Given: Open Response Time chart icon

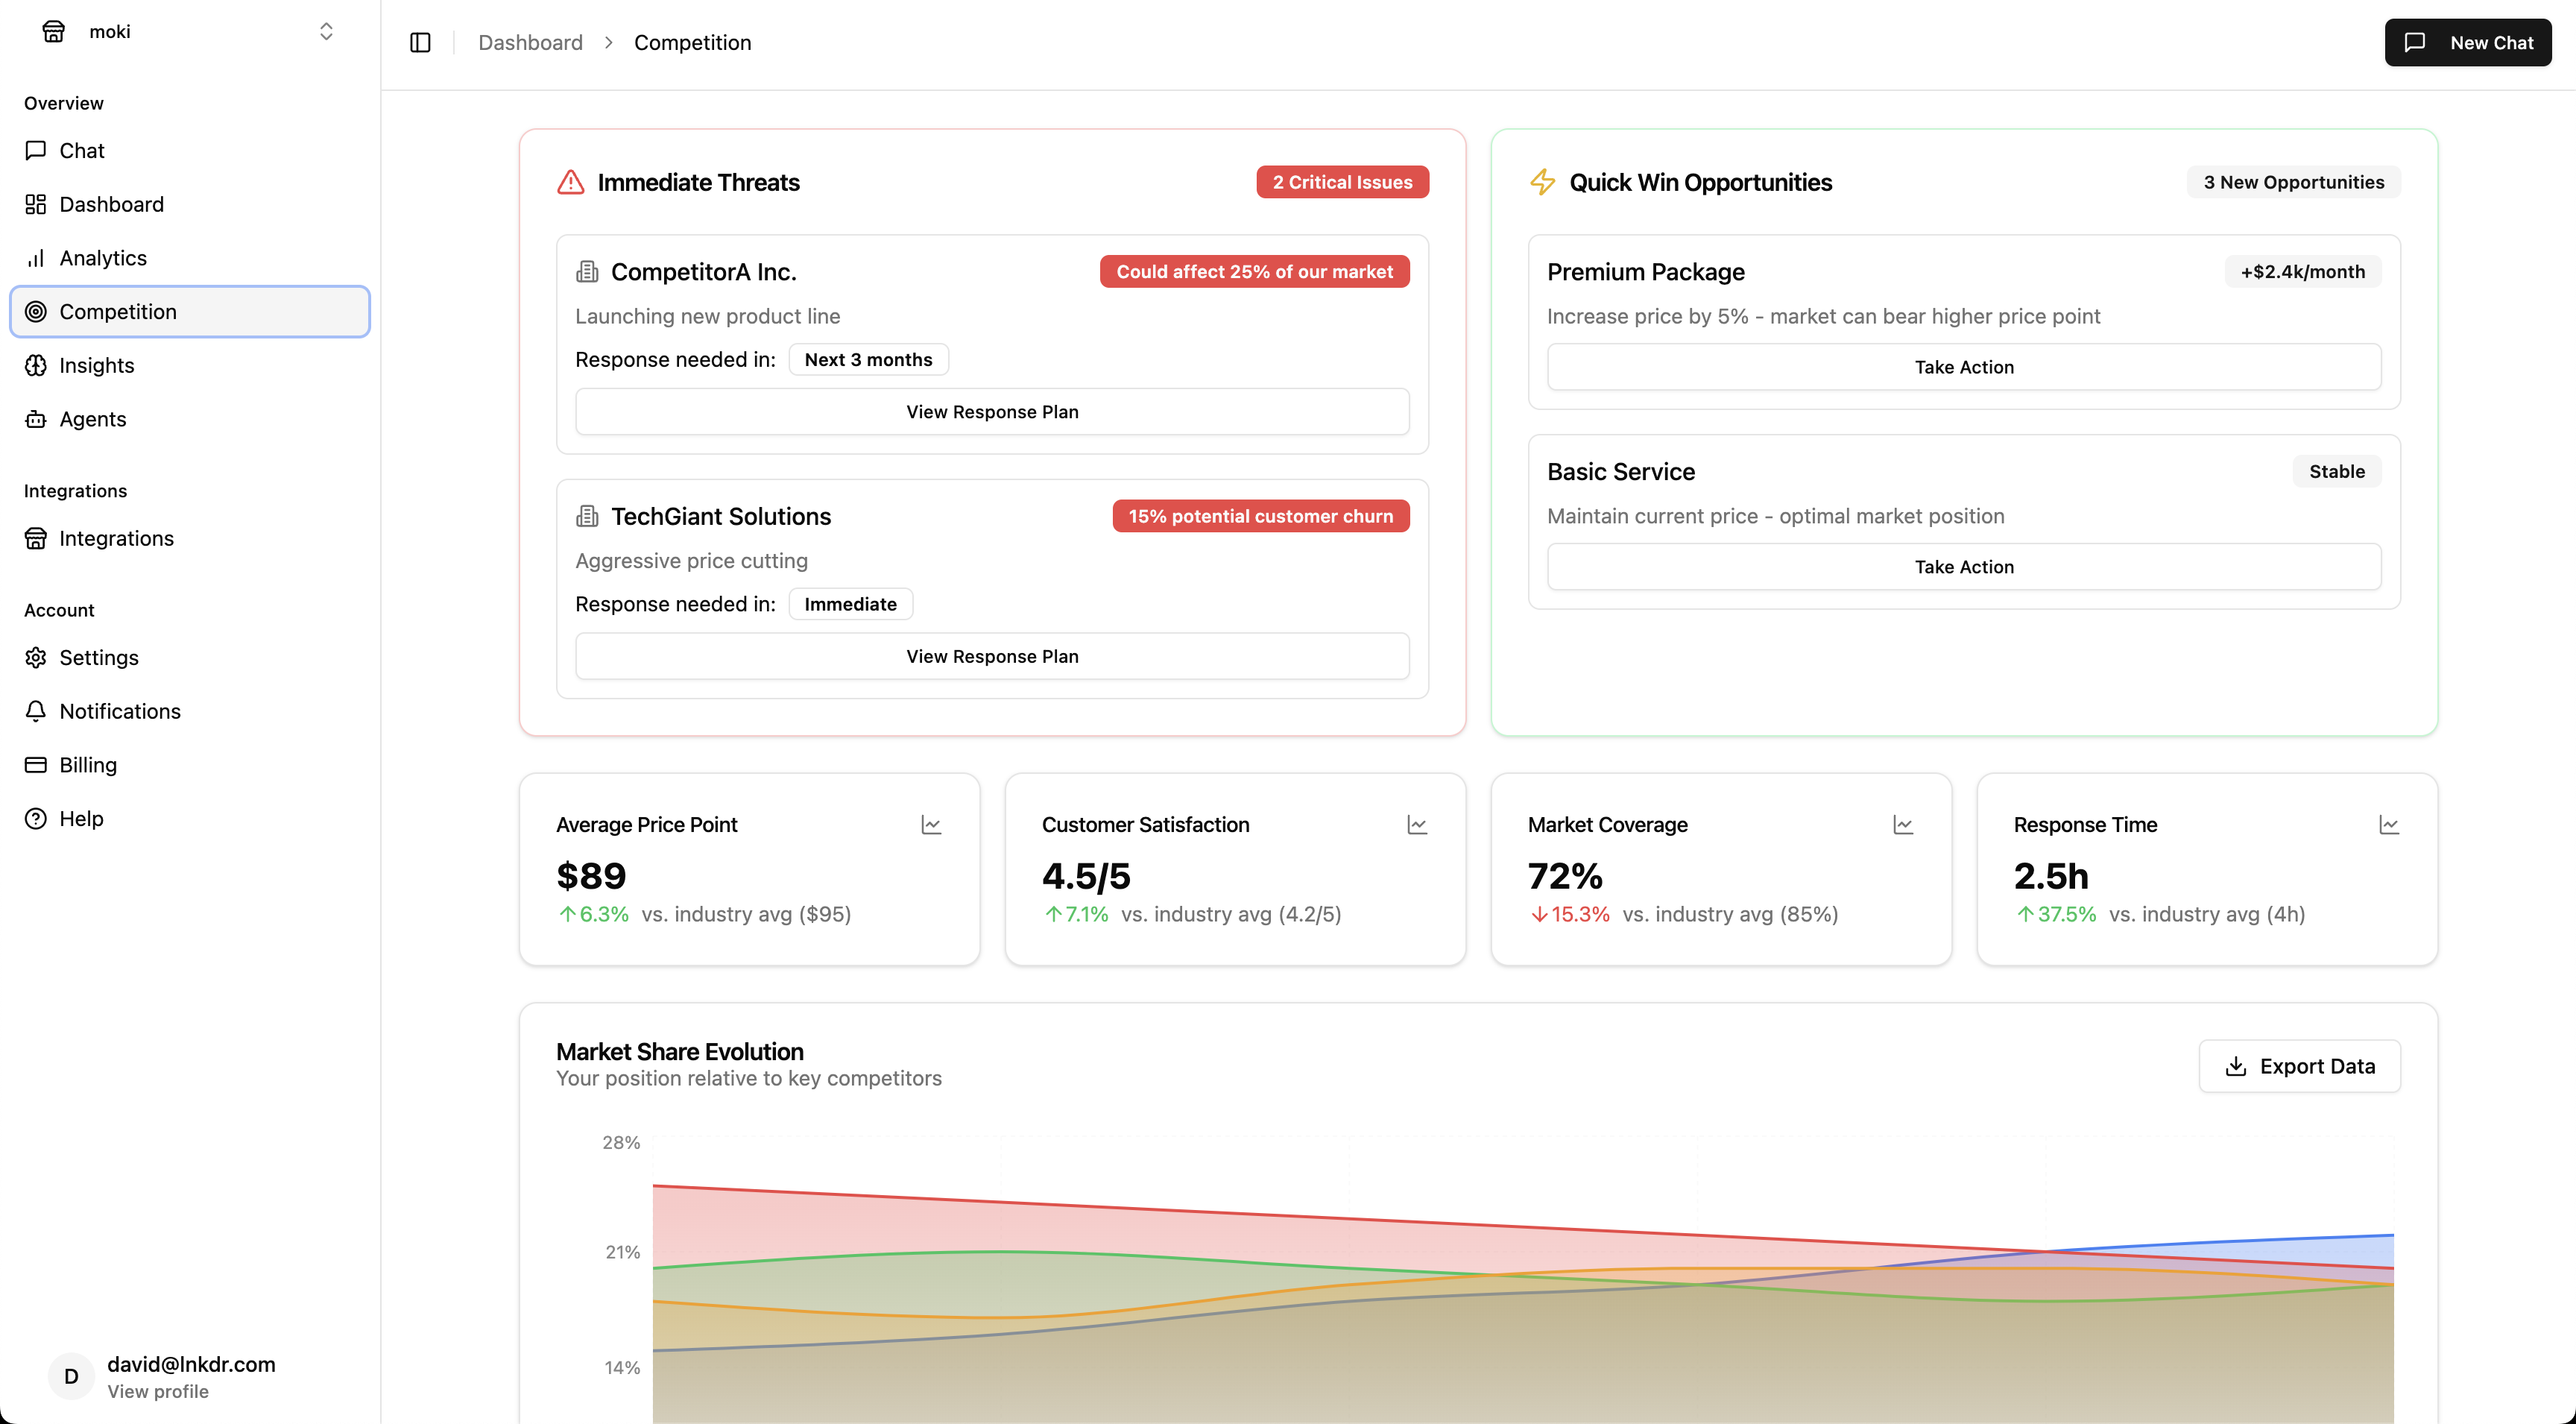Looking at the screenshot, I should [2389, 825].
